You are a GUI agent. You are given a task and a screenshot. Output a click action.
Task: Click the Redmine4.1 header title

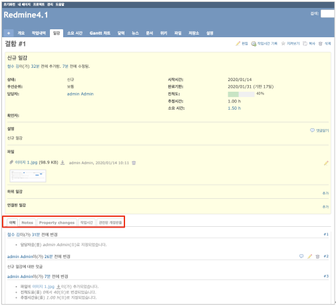(26, 15)
